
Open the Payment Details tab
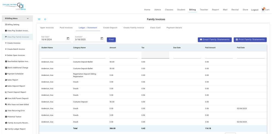(174, 28)
